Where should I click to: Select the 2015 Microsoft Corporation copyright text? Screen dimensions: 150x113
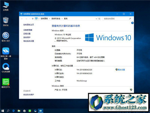[68, 39]
